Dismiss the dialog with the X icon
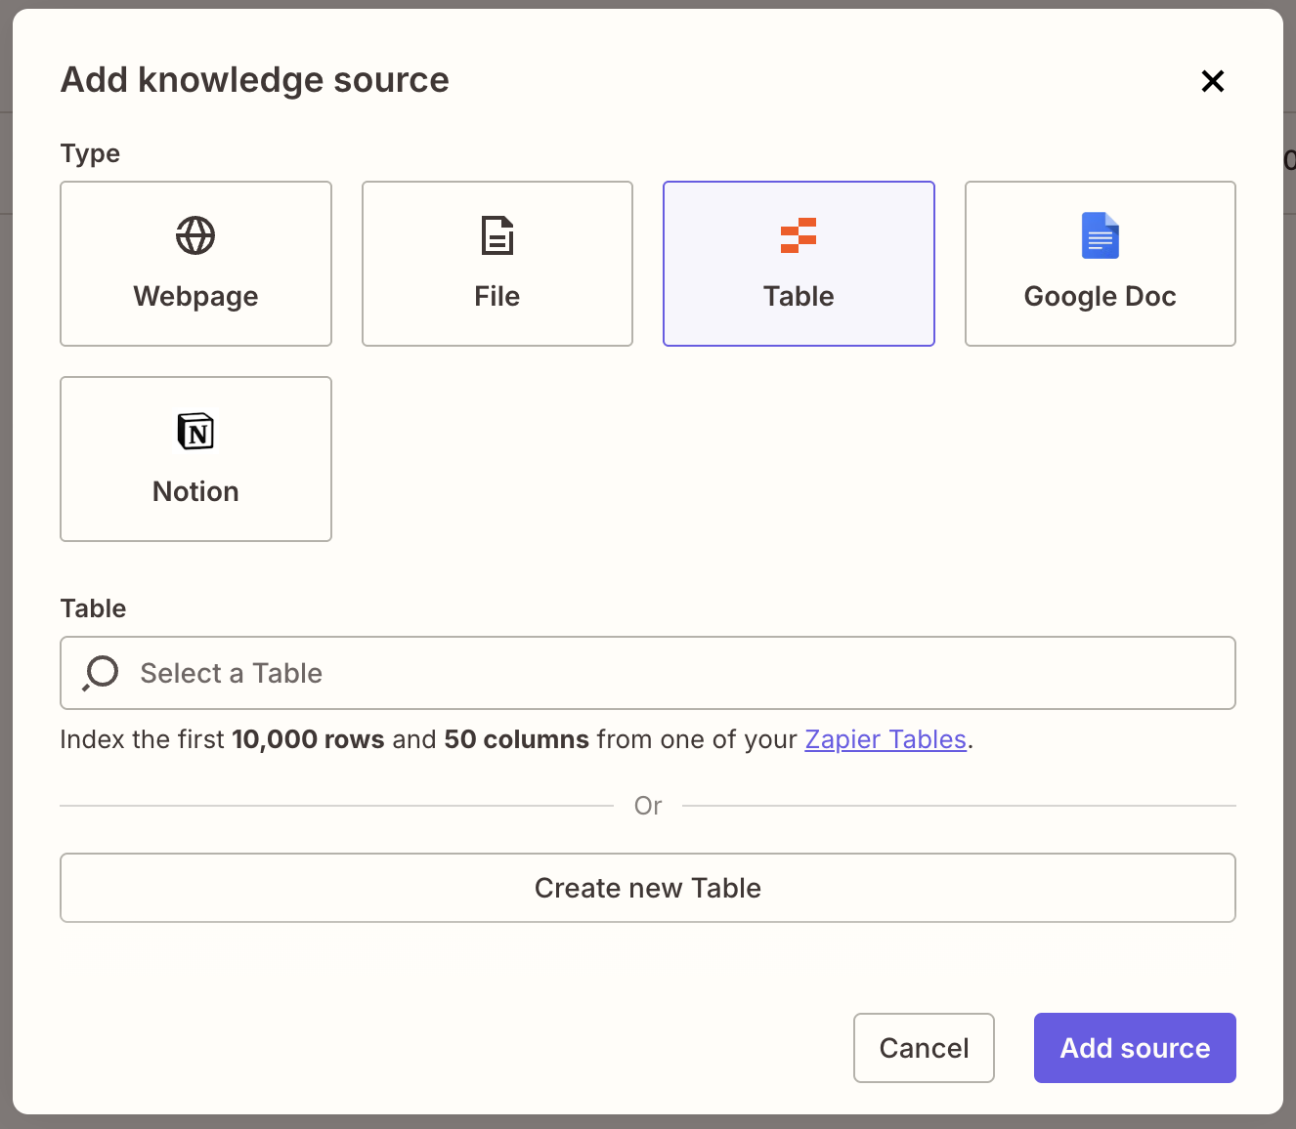 pos(1212,81)
